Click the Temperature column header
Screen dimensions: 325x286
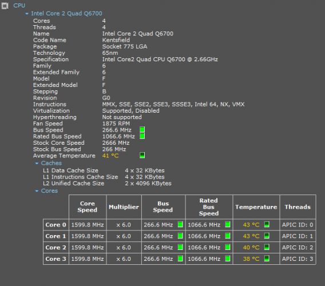tap(256, 206)
